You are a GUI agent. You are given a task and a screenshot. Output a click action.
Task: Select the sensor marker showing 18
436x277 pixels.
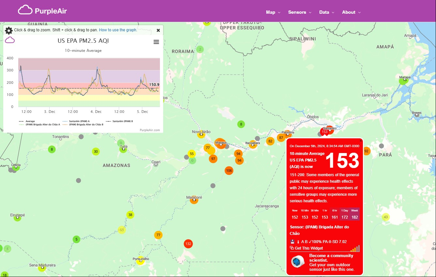click(x=4, y=275)
